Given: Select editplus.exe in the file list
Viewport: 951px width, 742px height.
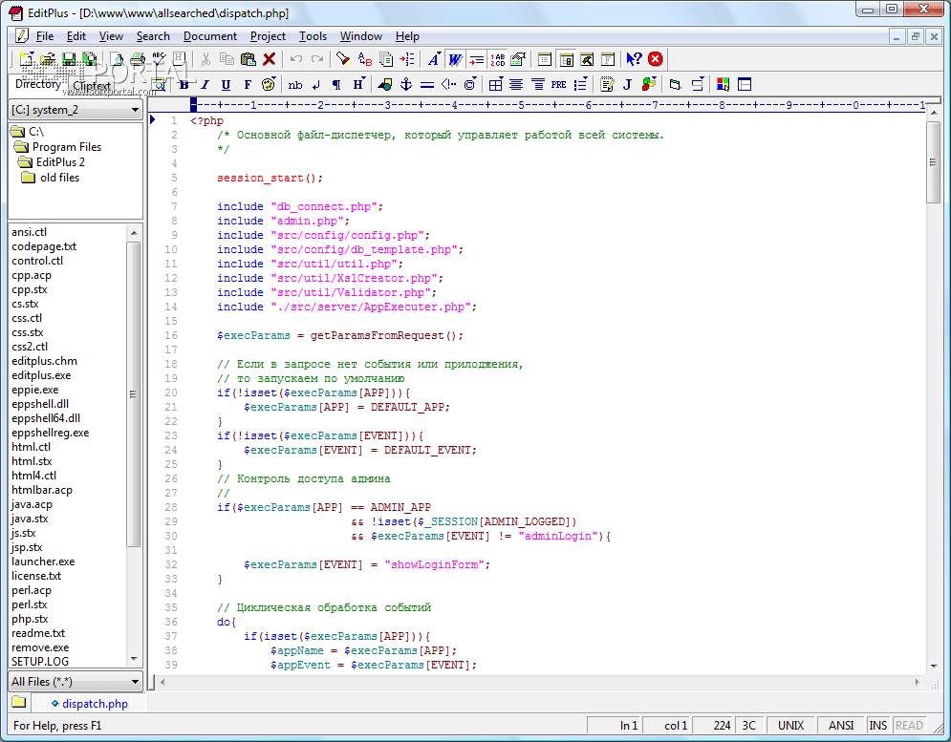Looking at the screenshot, I should click(x=41, y=375).
